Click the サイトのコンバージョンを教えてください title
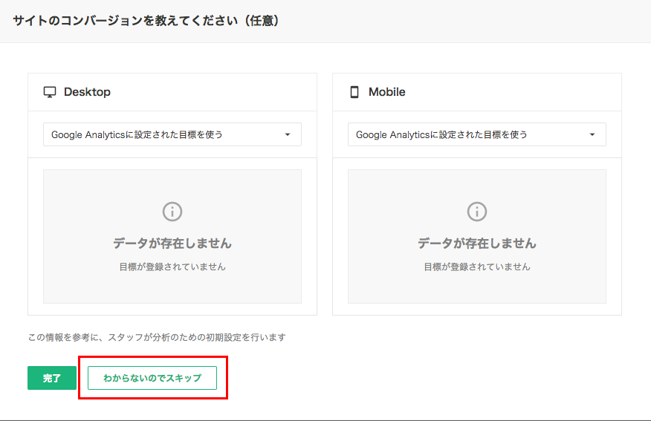 click(x=146, y=21)
